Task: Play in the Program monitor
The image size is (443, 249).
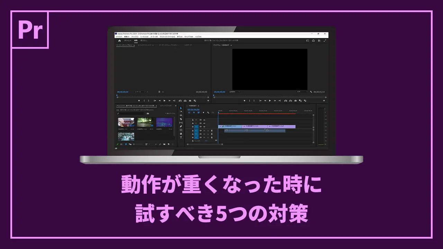Action: click(x=270, y=101)
